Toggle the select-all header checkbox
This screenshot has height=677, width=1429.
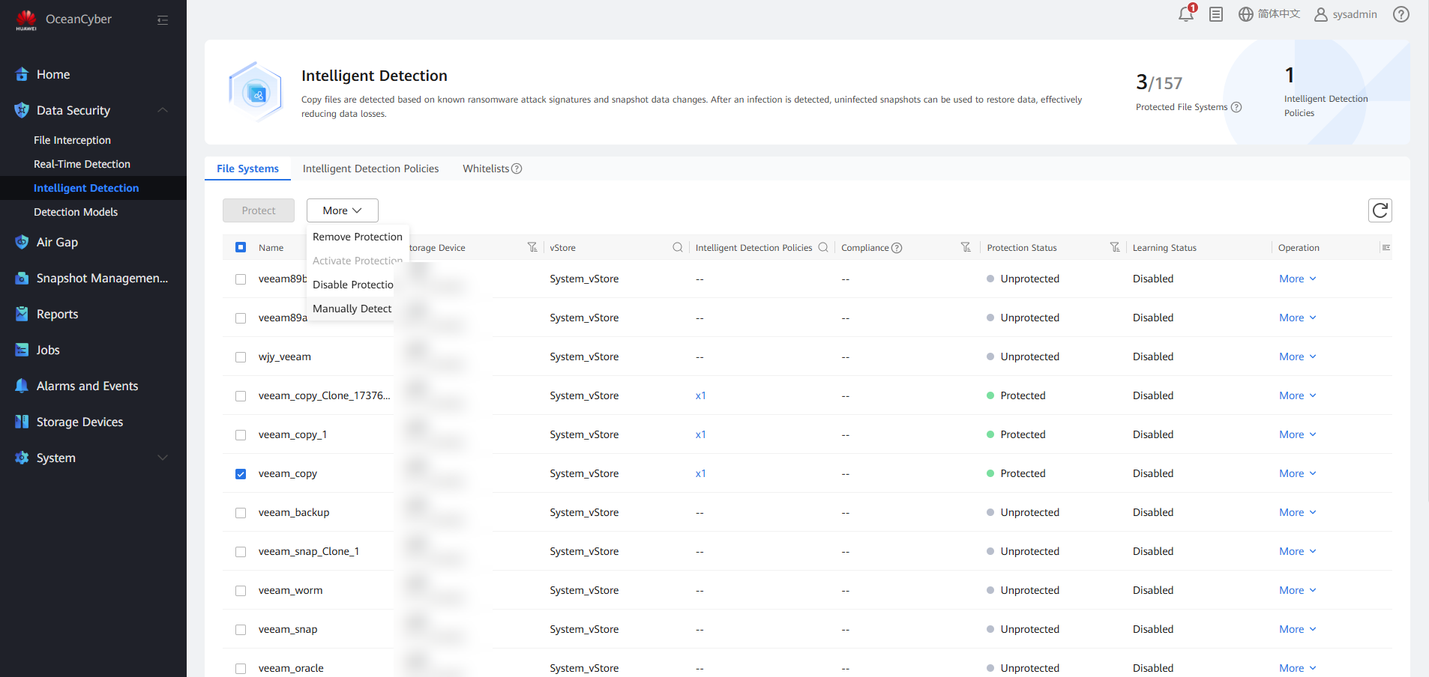click(241, 248)
